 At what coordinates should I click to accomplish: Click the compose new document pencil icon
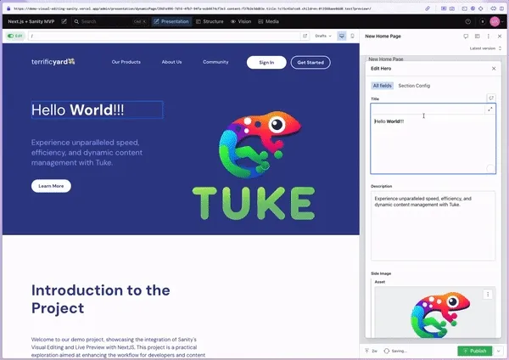pos(64,21)
